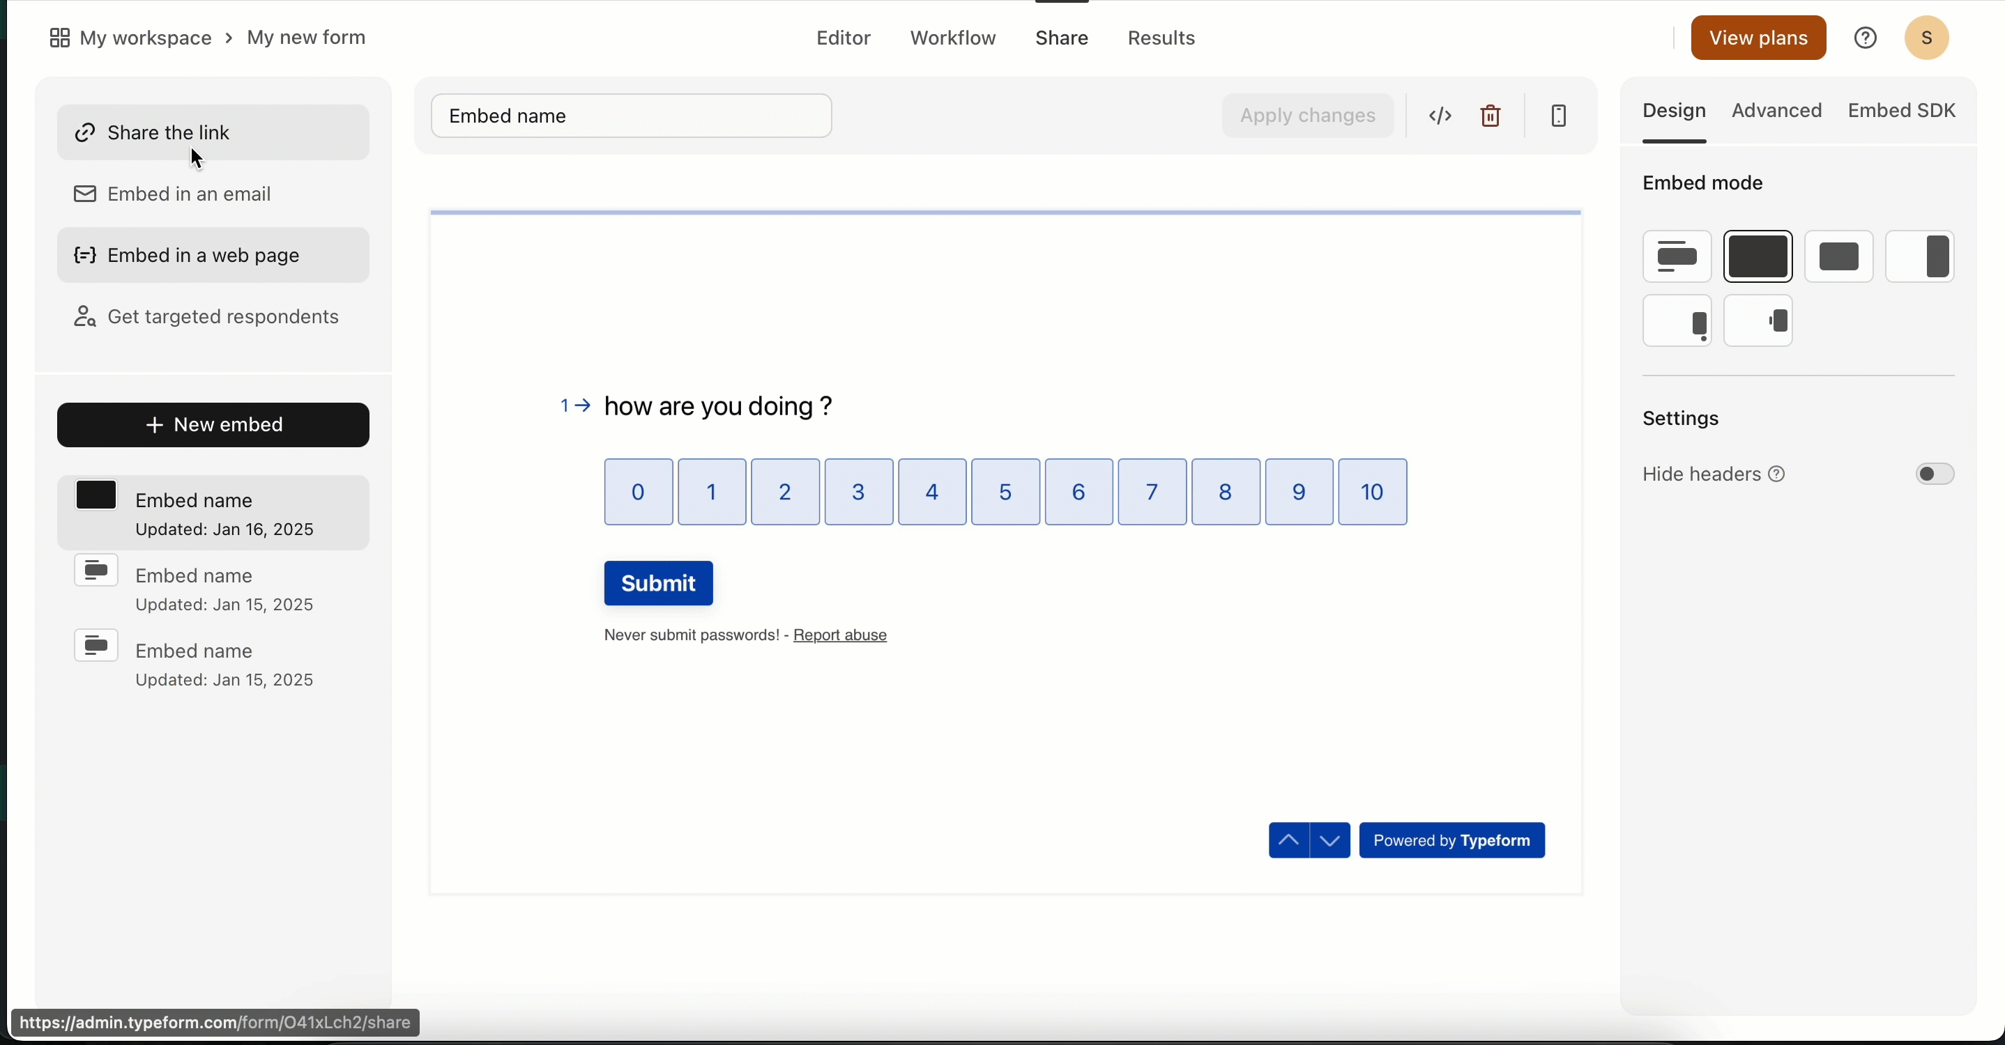The image size is (2005, 1045).
Task: Open the Results tab
Action: tap(1161, 38)
